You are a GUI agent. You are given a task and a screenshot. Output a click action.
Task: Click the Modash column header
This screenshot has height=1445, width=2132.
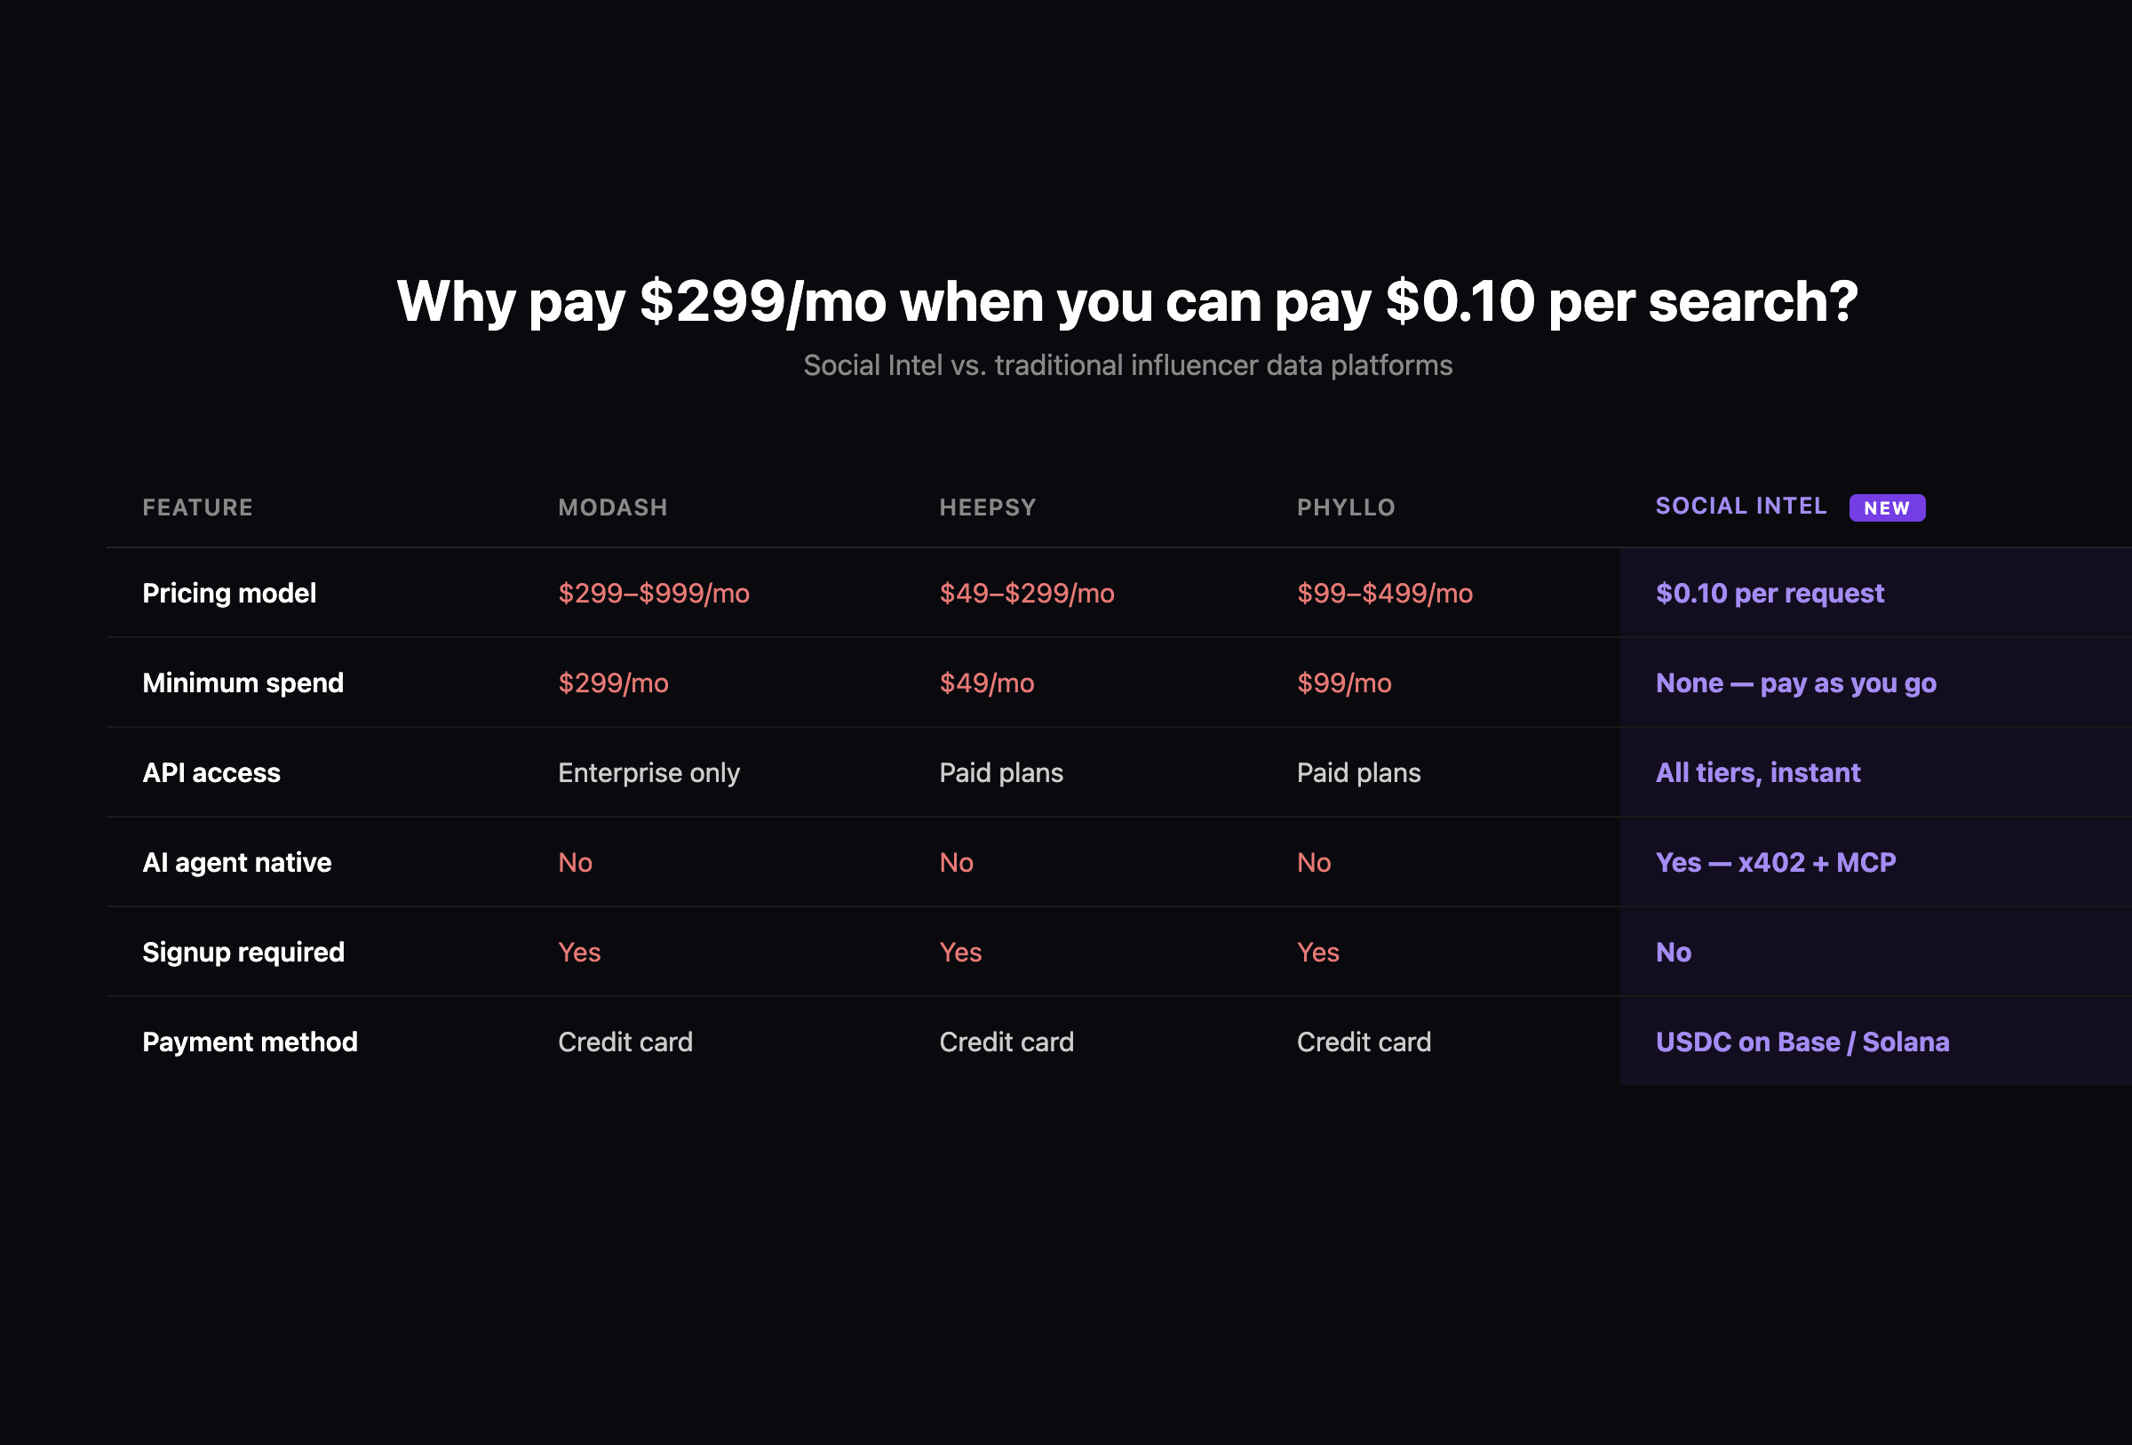(613, 507)
